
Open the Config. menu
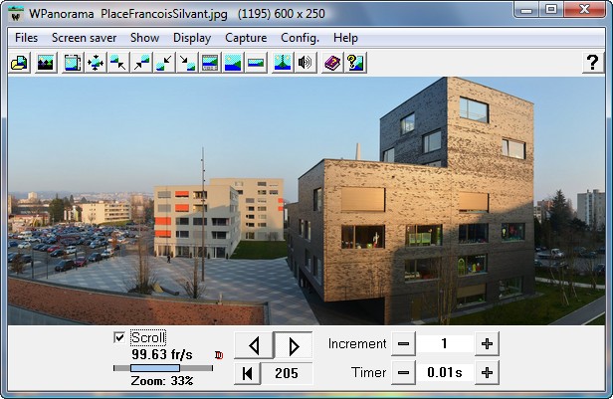[300, 38]
